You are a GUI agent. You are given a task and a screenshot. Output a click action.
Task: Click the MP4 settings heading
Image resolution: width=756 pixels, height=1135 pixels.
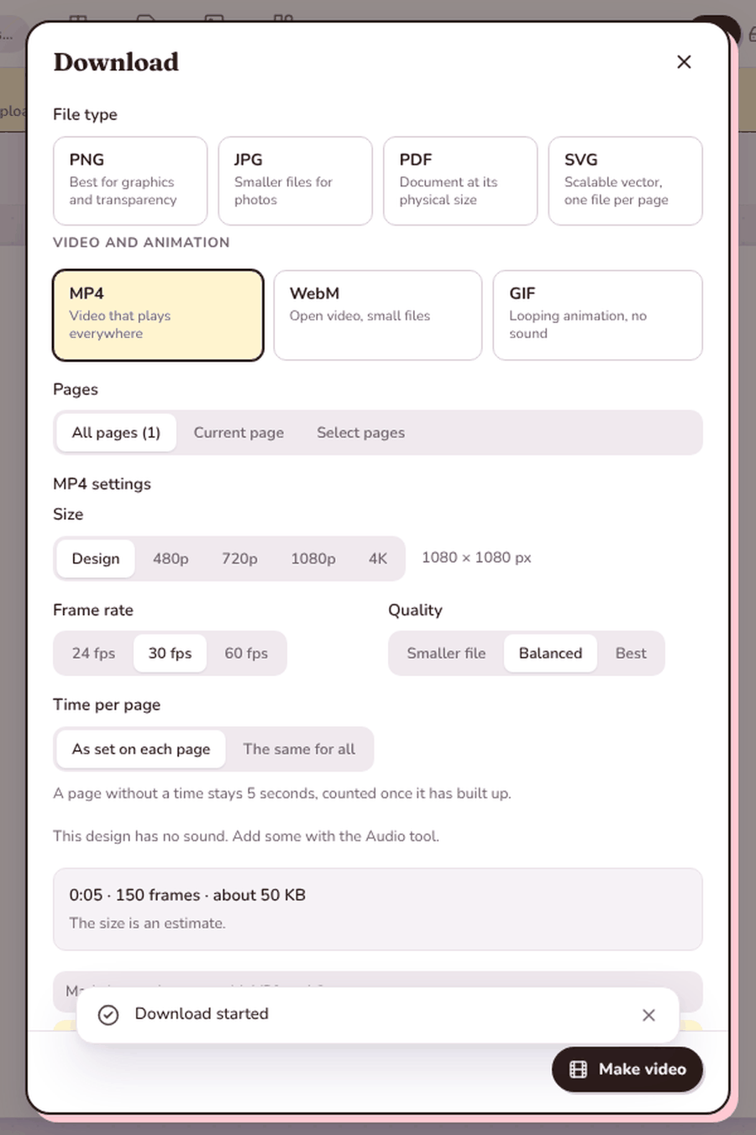[102, 484]
